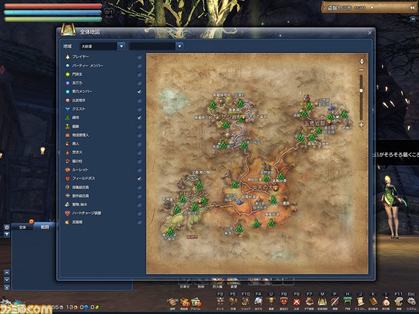Click the blue tent marker in orange desert
Screen dimensions: 419x314
click(x=240, y=202)
